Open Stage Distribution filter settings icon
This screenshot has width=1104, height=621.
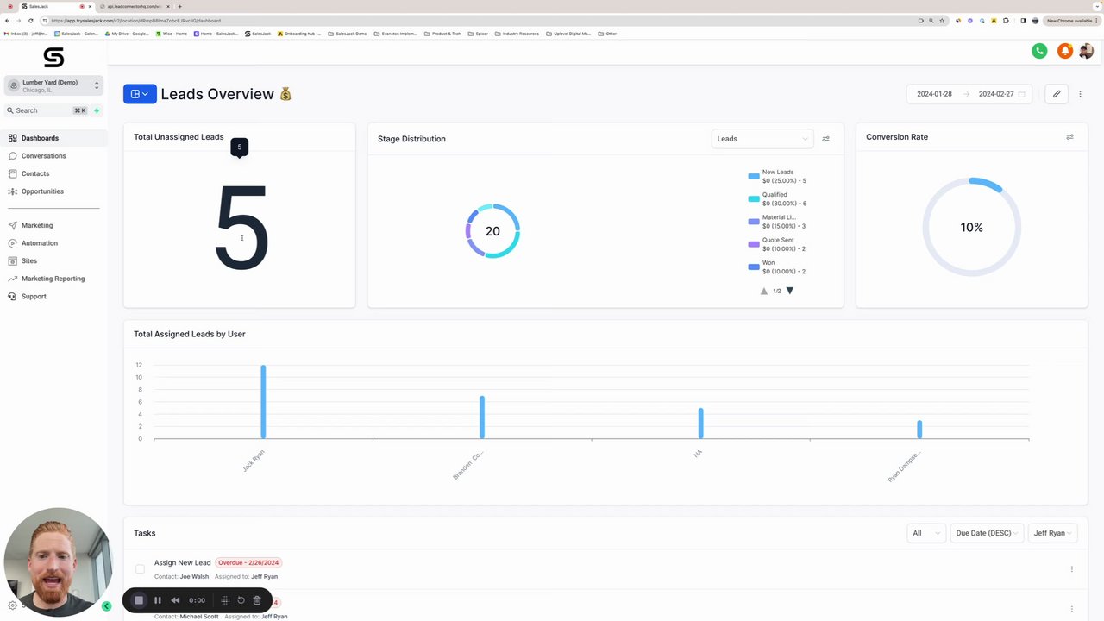(x=825, y=139)
